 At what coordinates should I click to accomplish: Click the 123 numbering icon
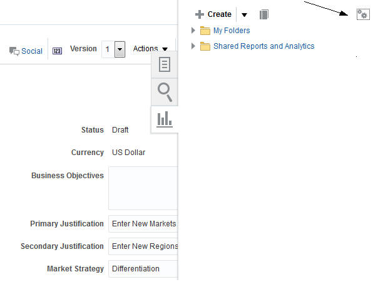pyautogui.click(x=58, y=51)
